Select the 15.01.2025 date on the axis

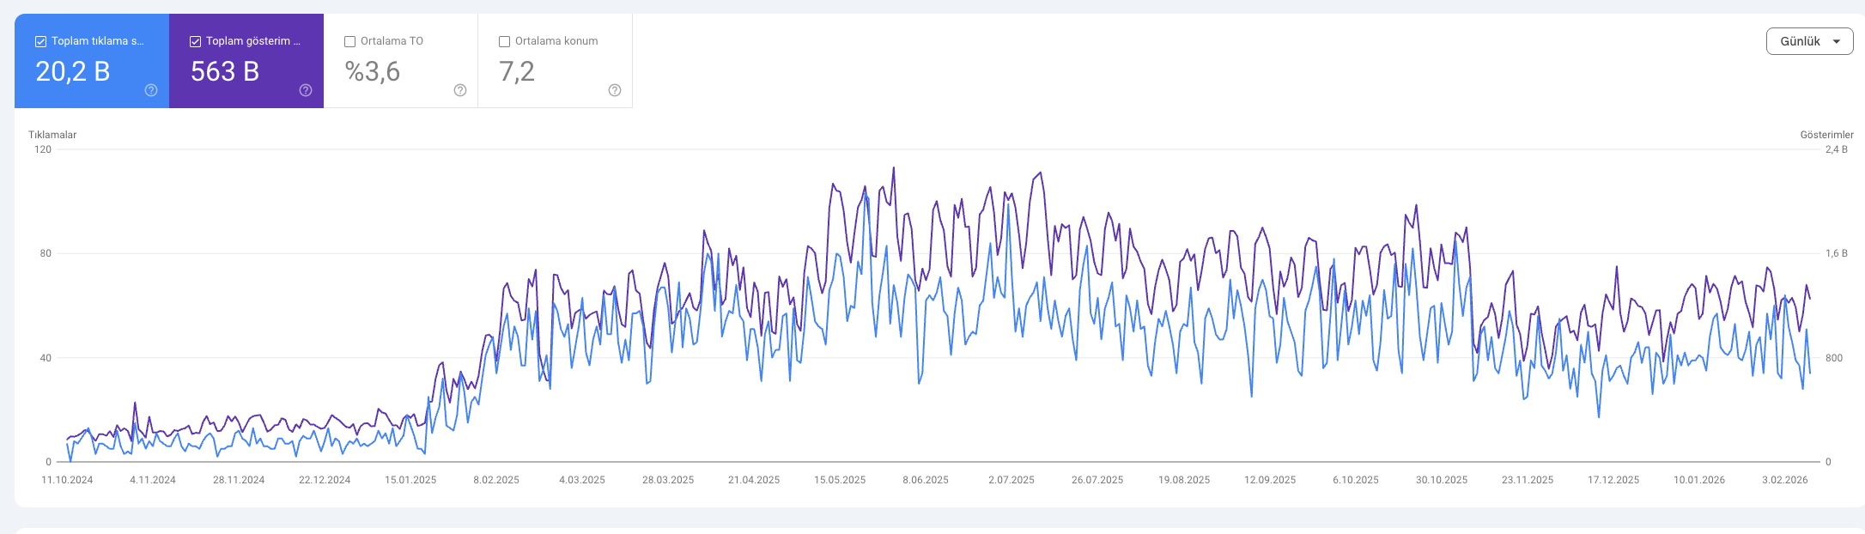click(x=410, y=480)
